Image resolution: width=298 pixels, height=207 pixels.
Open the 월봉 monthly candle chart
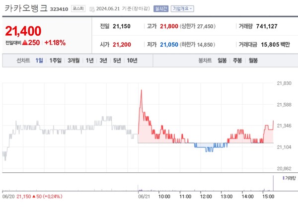(x=253, y=61)
